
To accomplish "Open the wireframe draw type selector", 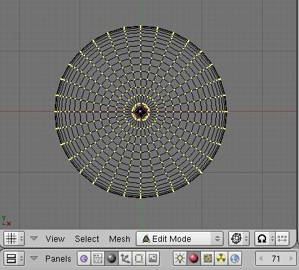I will click(239, 238).
